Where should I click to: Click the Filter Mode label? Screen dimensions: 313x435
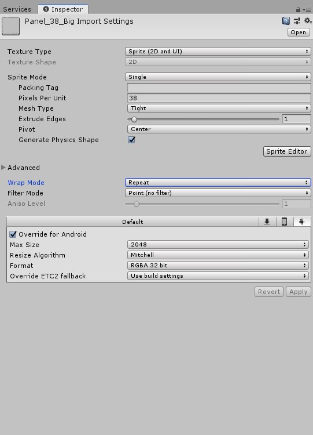25,193
